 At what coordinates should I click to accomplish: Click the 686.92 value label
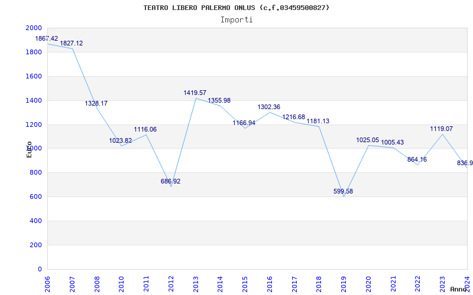pyautogui.click(x=170, y=181)
